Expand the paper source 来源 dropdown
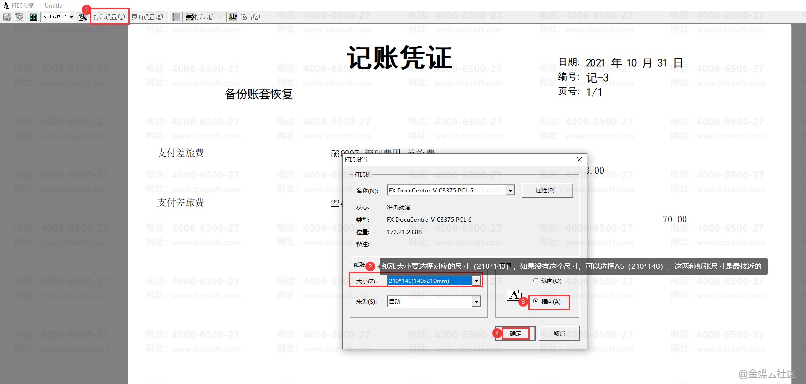806x384 pixels. click(476, 302)
